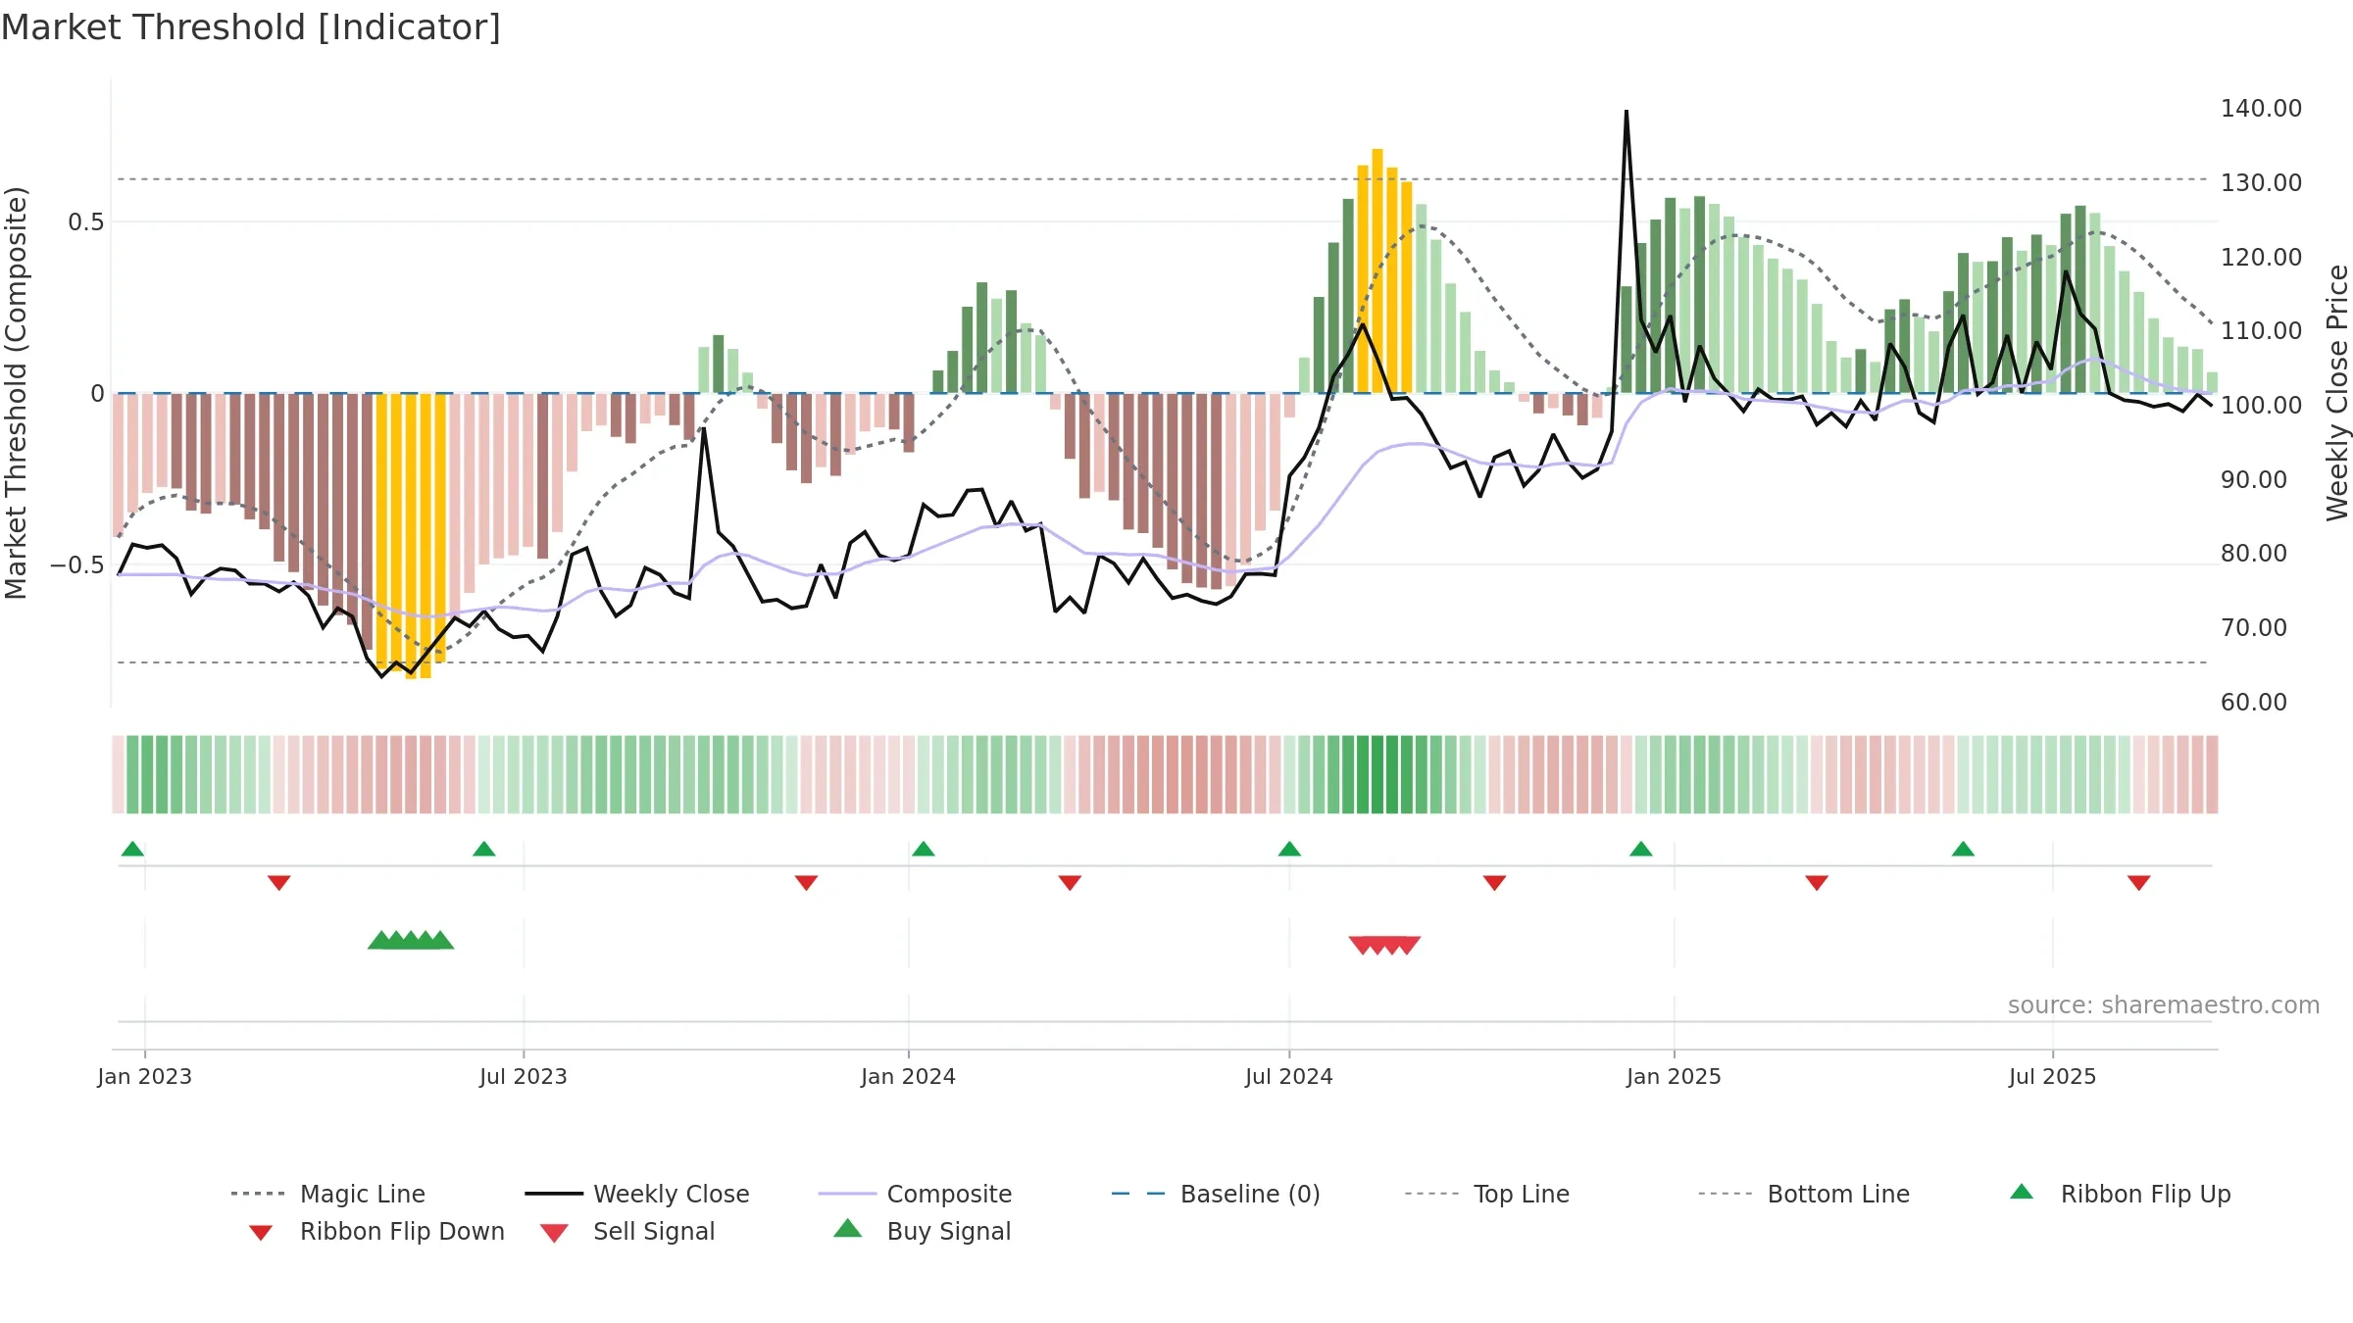Click the ribbon flip up marker before Jul 2025
The image size is (2353, 1323).
(x=1963, y=849)
